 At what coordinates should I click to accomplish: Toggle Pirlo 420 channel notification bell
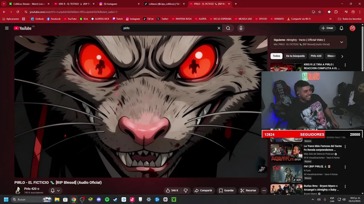[55, 190]
